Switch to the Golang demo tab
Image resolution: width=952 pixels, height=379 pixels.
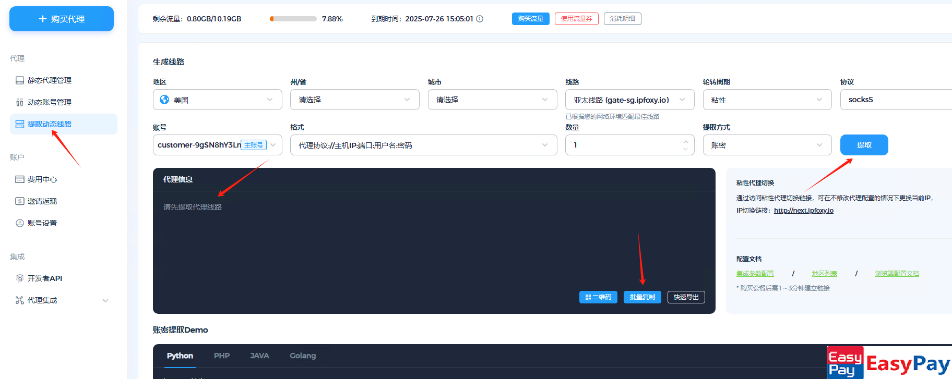coord(303,356)
